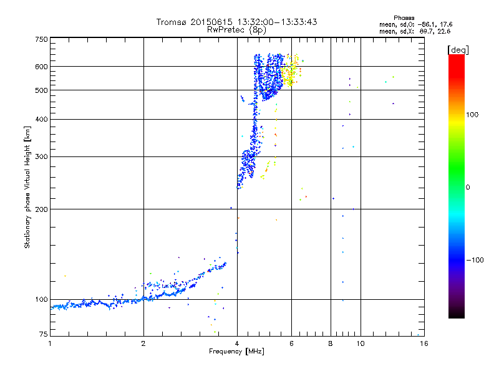
Task: Click the 'mean, sd,X: 89.7, 22.6' line
Action: click(415, 31)
